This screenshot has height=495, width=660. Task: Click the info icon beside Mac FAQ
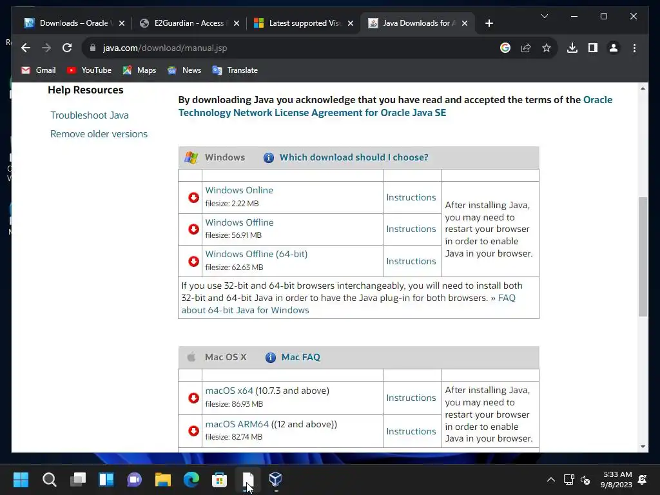[270, 357]
